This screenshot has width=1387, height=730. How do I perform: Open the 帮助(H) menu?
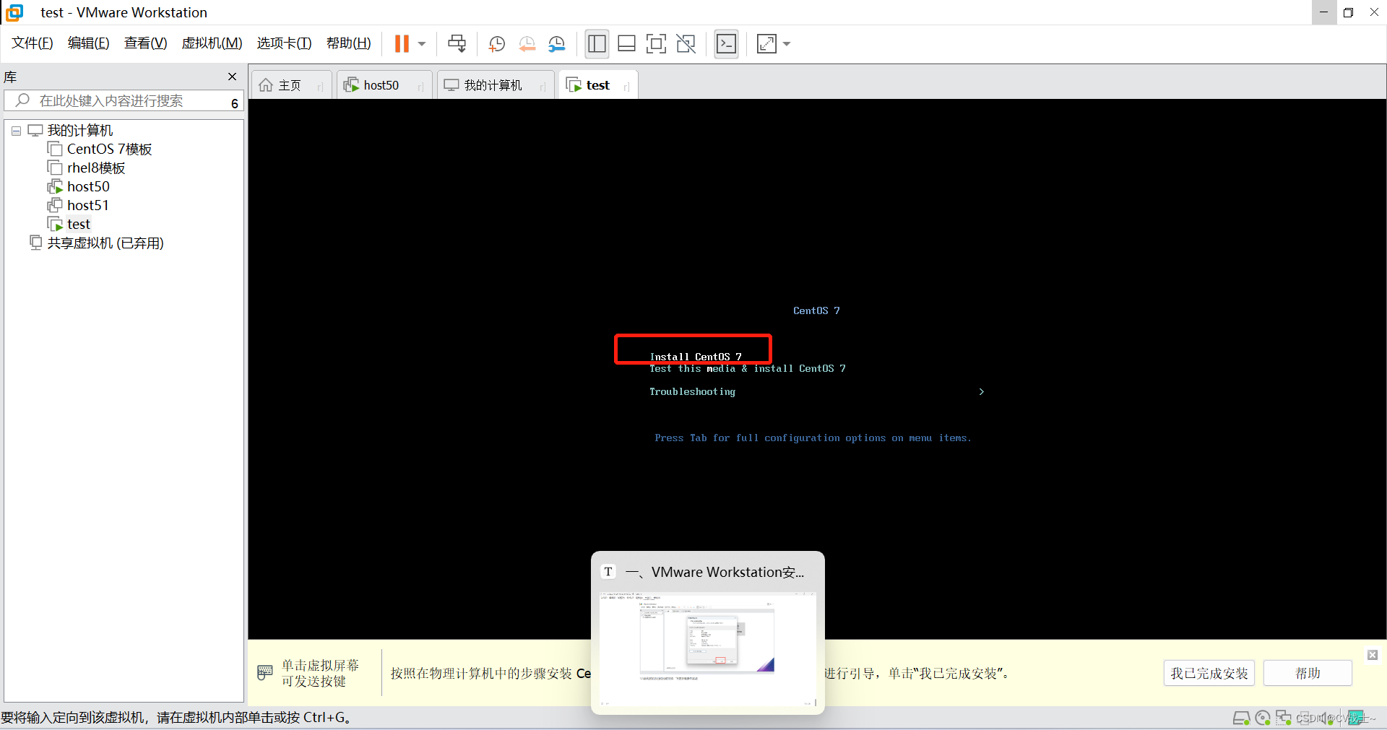pyautogui.click(x=348, y=43)
